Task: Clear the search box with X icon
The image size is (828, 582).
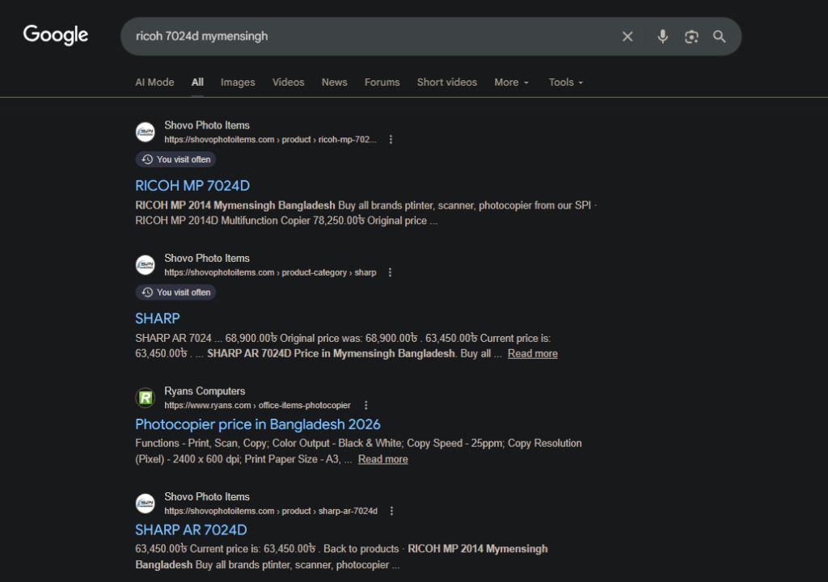Action: point(627,36)
